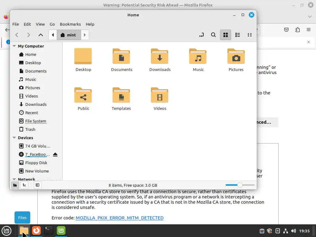
Task: Adjust the icon zoom slider
Action: pyautogui.click(x=240, y=185)
